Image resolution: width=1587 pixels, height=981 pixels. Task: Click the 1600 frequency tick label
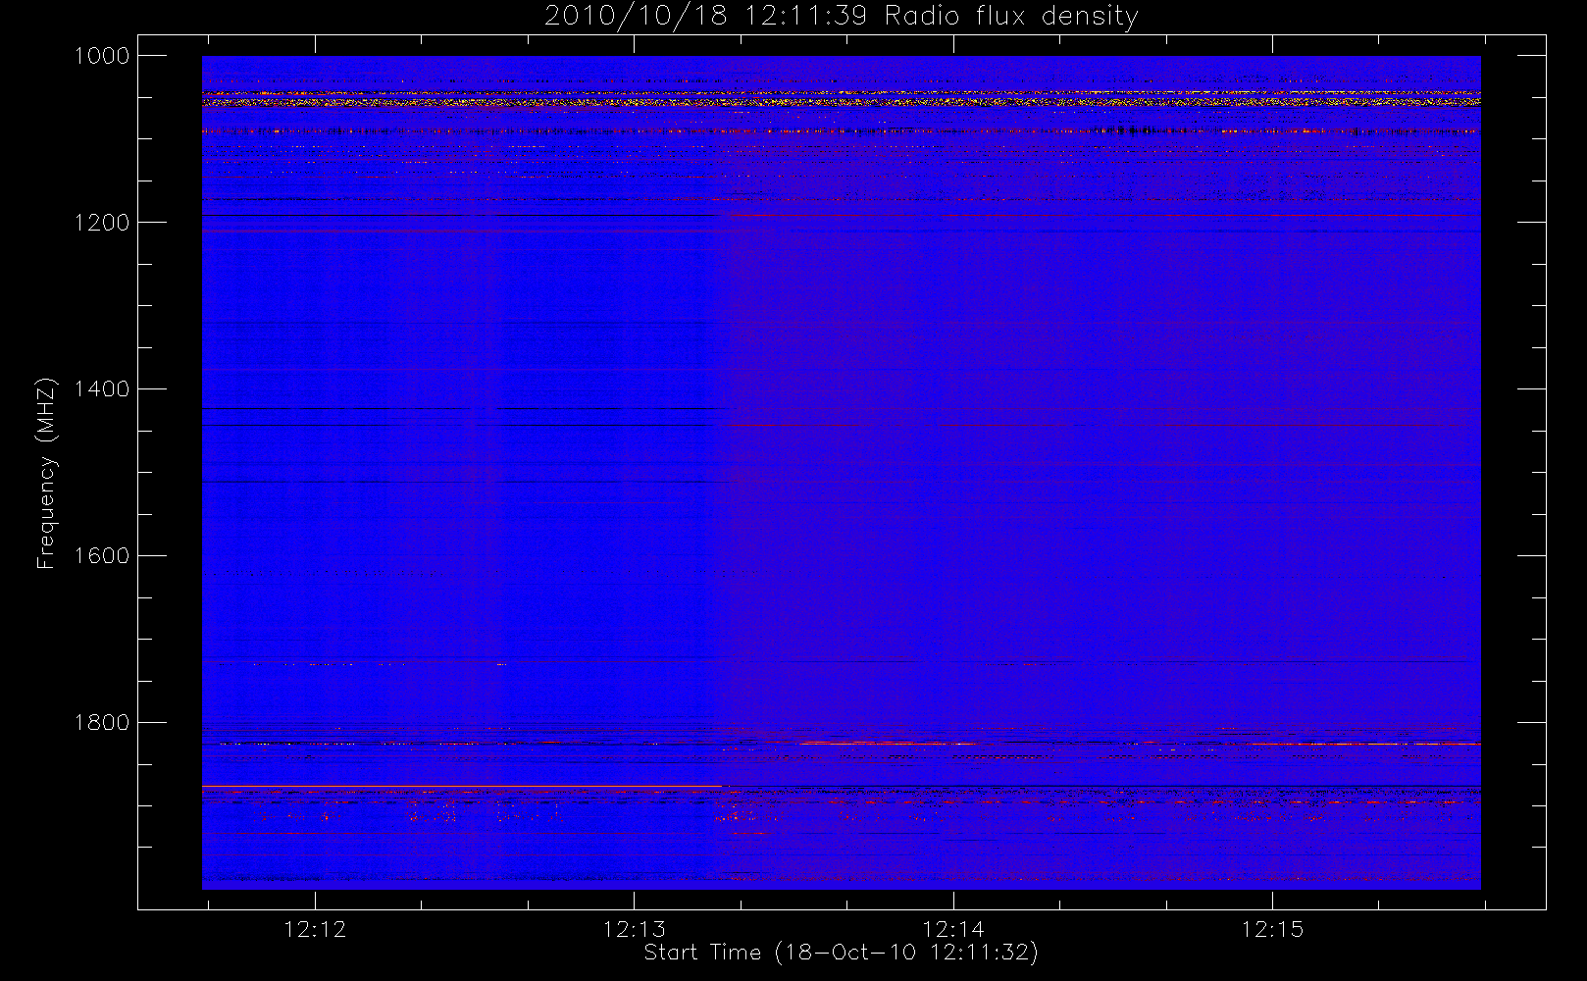[x=102, y=556]
